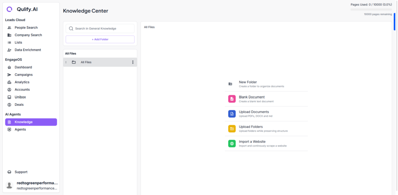Click the yellow Upload Folders icon

(232, 129)
